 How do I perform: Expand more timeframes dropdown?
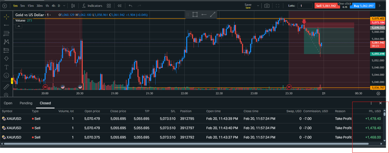(x=64, y=6)
